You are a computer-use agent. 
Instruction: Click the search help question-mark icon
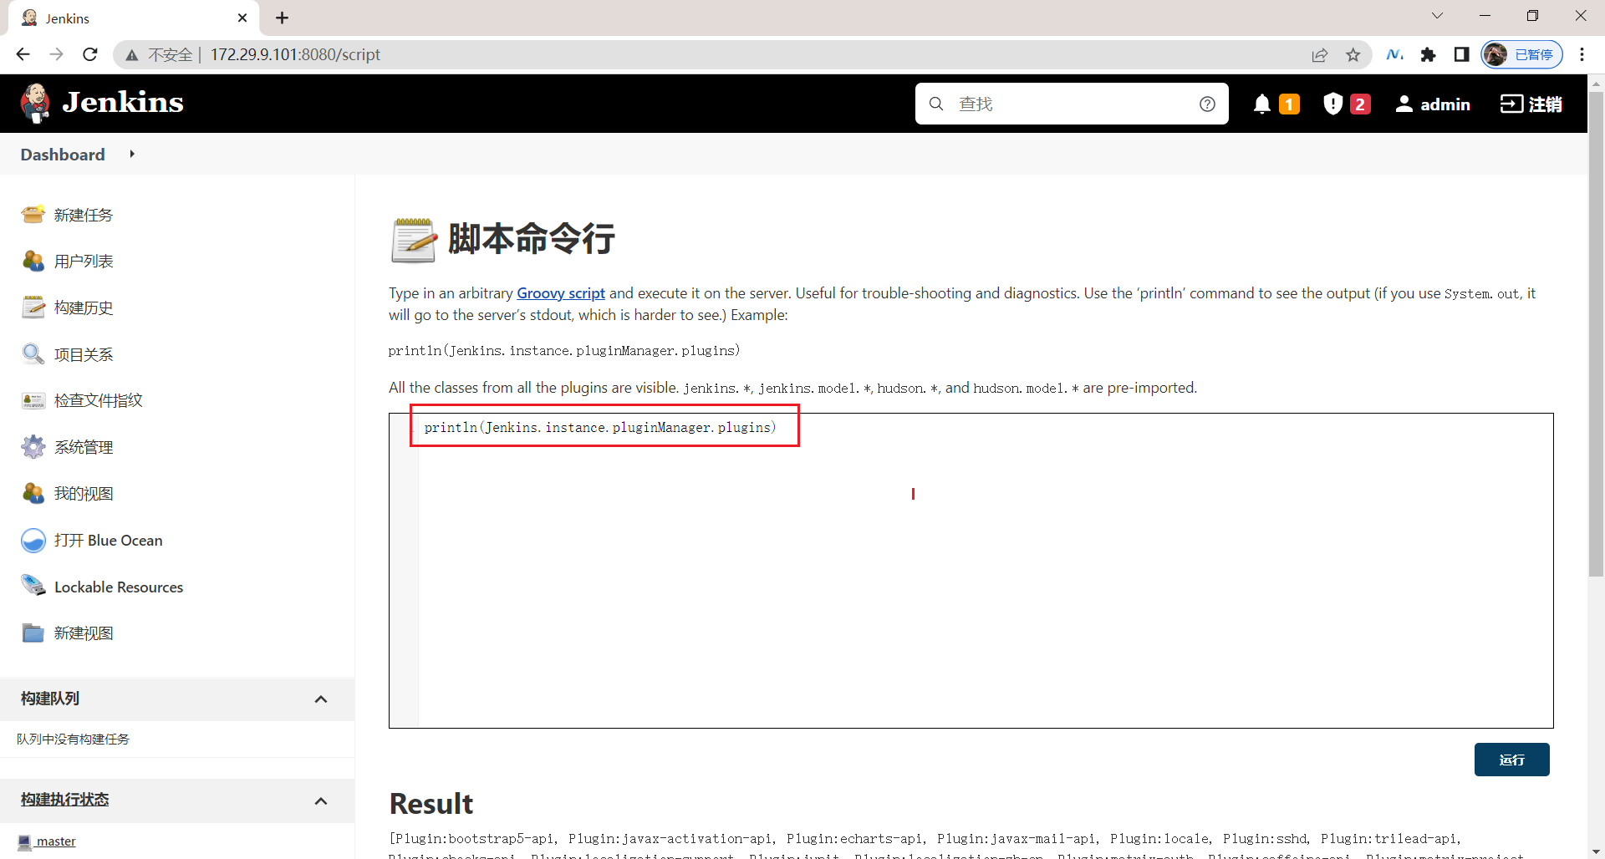tap(1207, 104)
